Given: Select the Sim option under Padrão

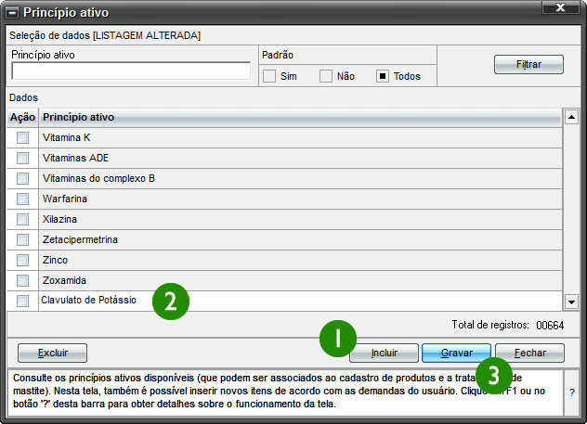Looking at the screenshot, I should [269, 76].
